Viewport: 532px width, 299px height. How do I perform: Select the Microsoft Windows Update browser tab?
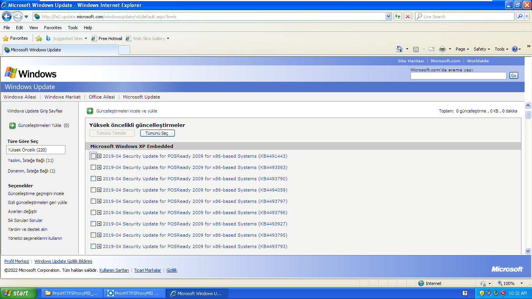(x=60, y=50)
